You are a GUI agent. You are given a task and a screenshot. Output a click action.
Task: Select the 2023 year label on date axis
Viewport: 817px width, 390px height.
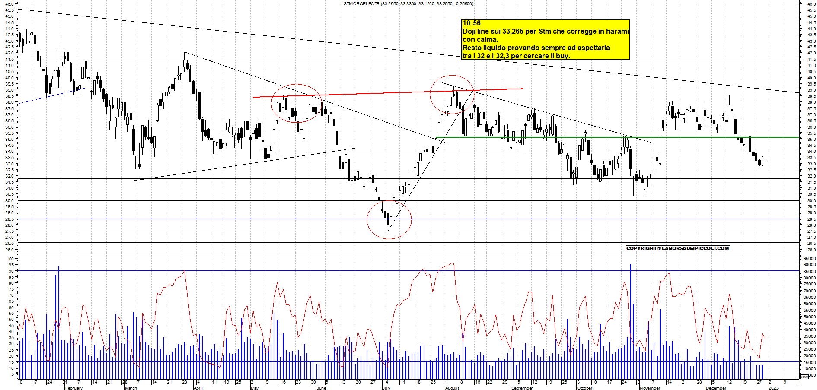tap(773, 388)
